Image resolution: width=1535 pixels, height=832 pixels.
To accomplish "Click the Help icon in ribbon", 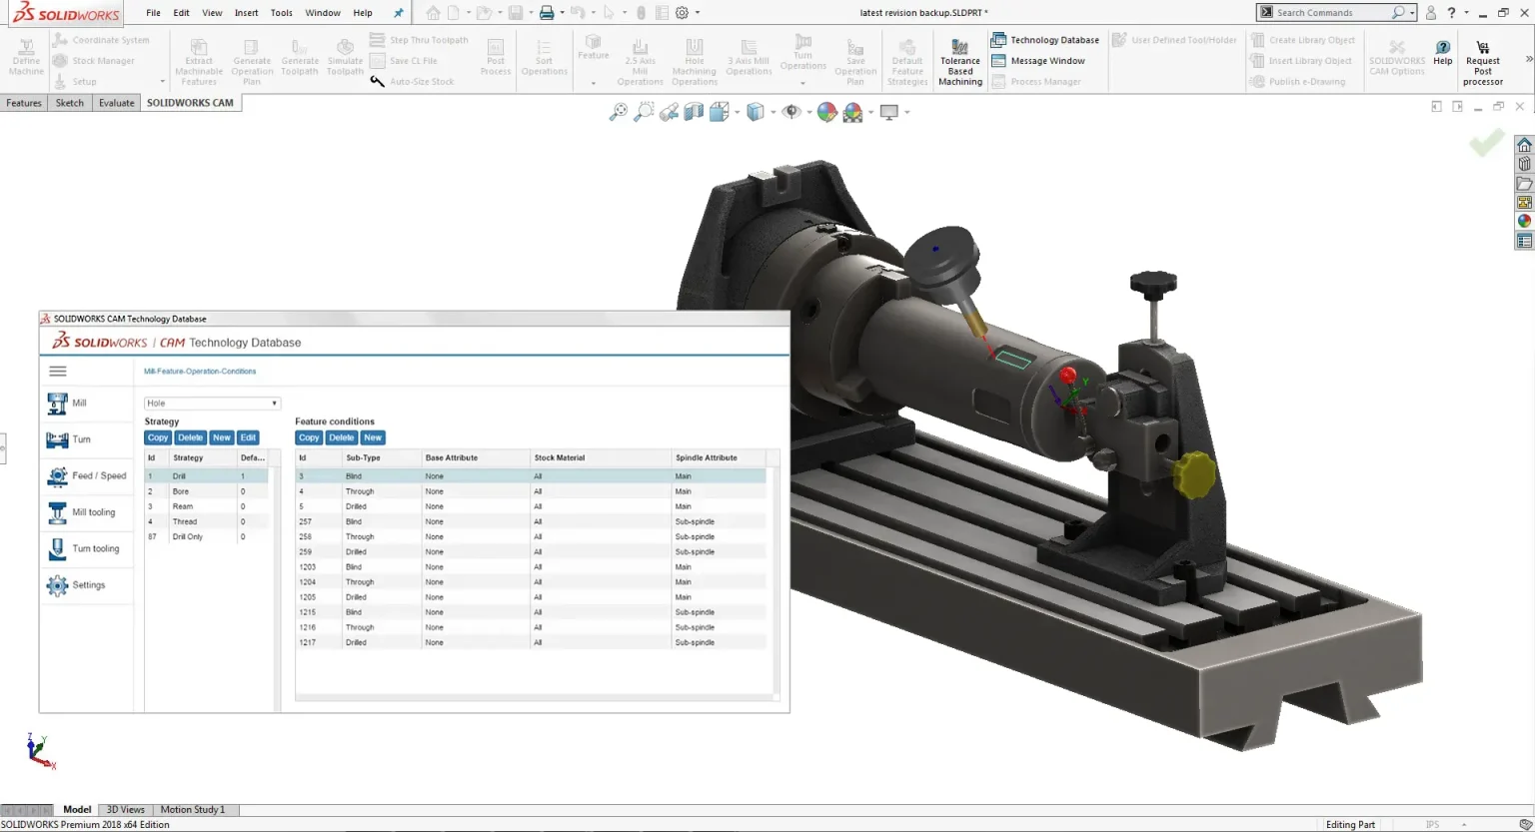I will pyautogui.click(x=1443, y=53).
